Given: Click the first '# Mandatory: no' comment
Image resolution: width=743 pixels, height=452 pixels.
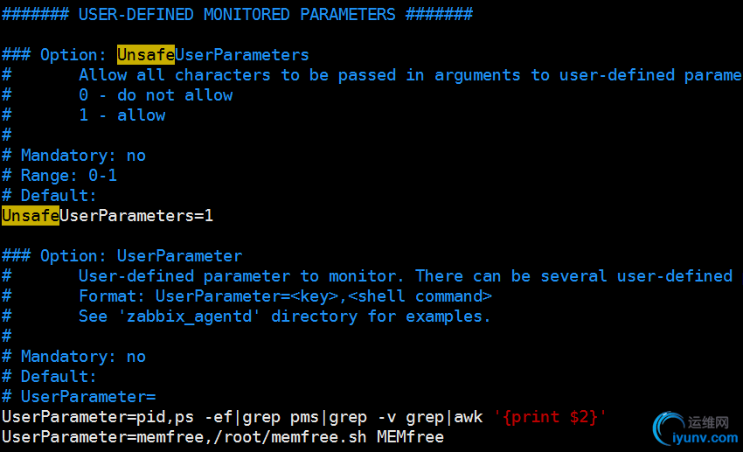Looking at the screenshot, I should pyautogui.click(x=73, y=155).
